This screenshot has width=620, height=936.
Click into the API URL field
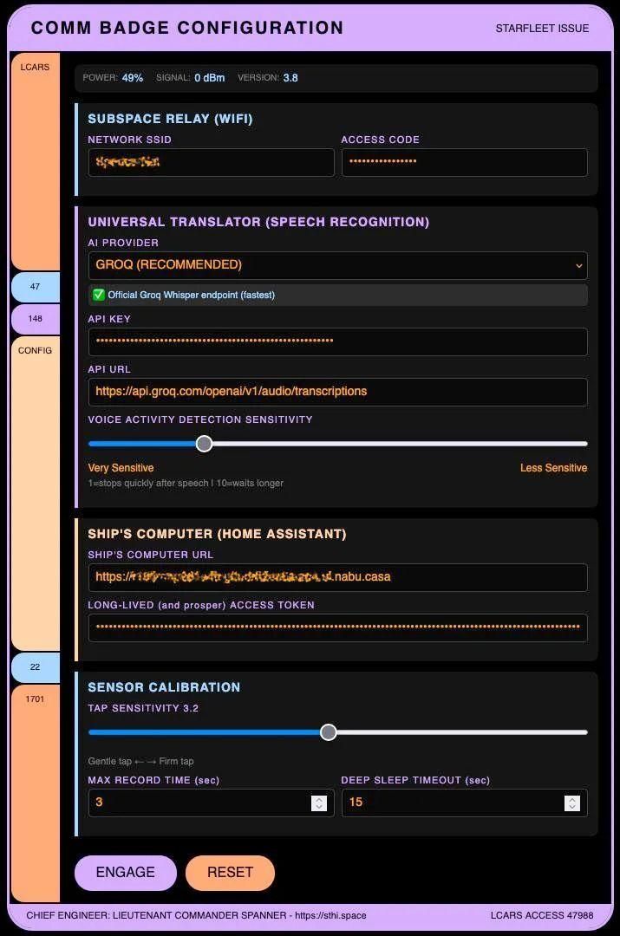(x=337, y=392)
